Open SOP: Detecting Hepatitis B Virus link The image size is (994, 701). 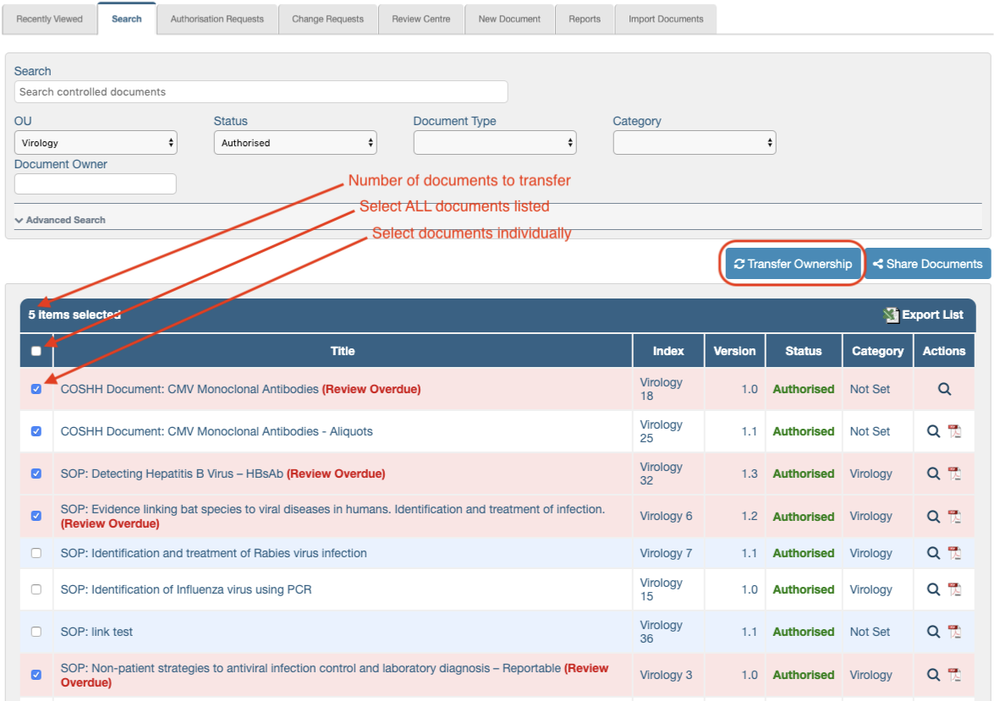[x=172, y=474]
